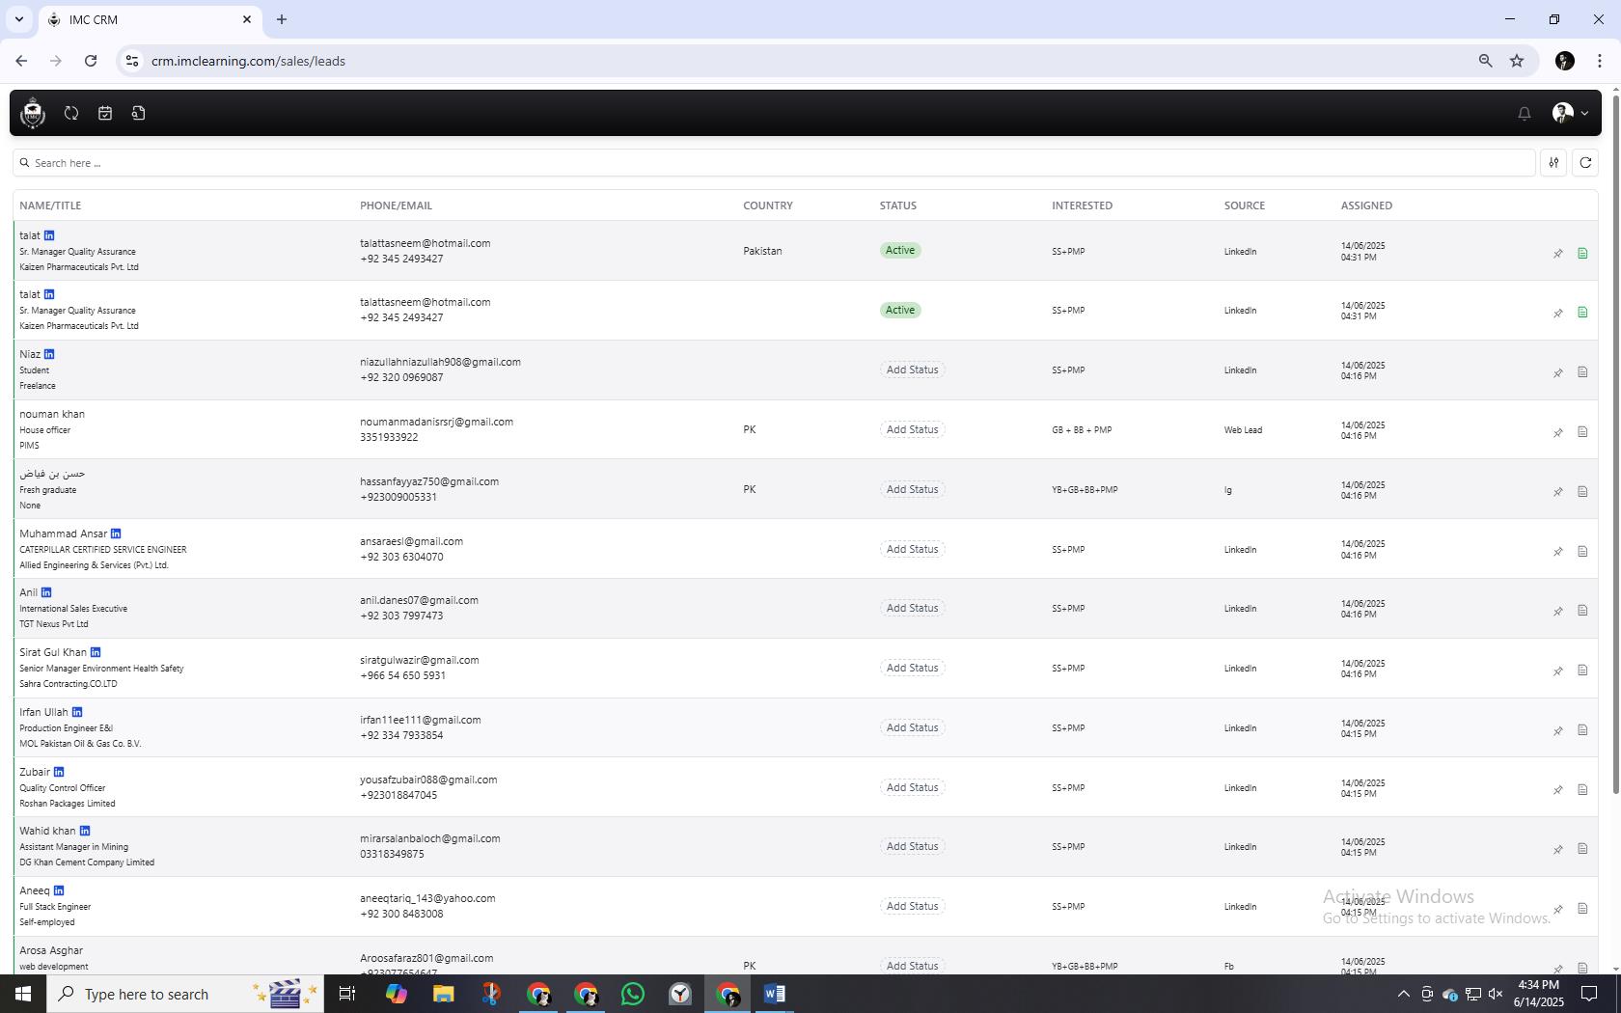Open notes icon for Niaz row

coord(1582,372)
